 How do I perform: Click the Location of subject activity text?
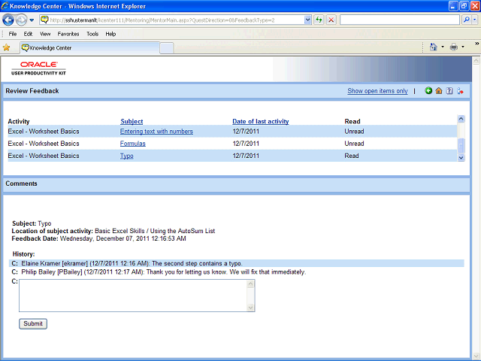pos(113,231)
